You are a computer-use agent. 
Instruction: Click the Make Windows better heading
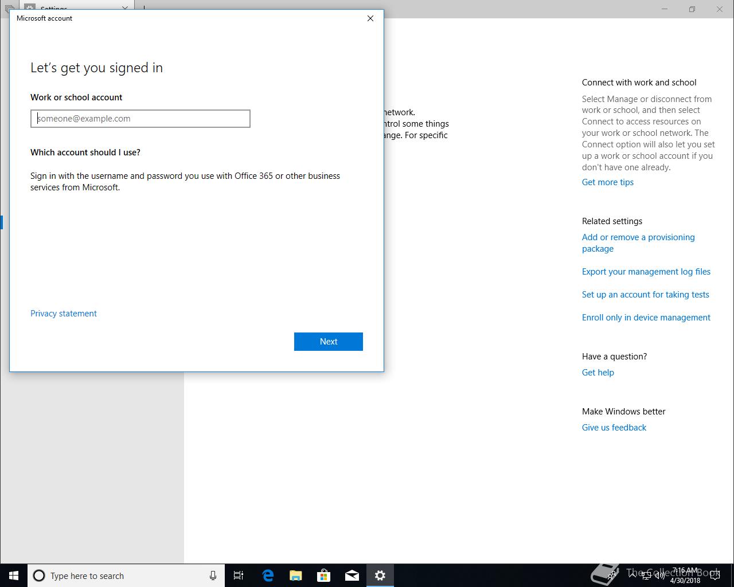click(624, 412)
